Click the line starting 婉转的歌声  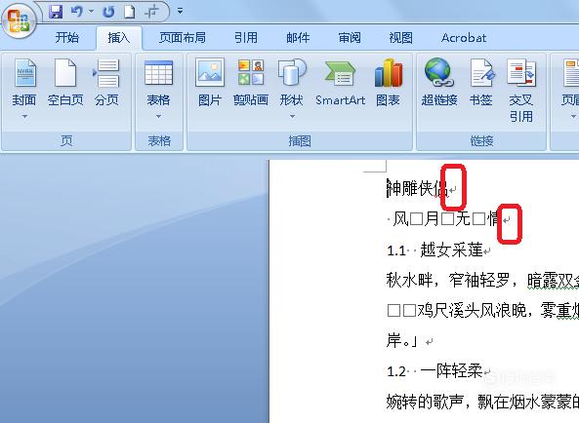click(482, 402)
